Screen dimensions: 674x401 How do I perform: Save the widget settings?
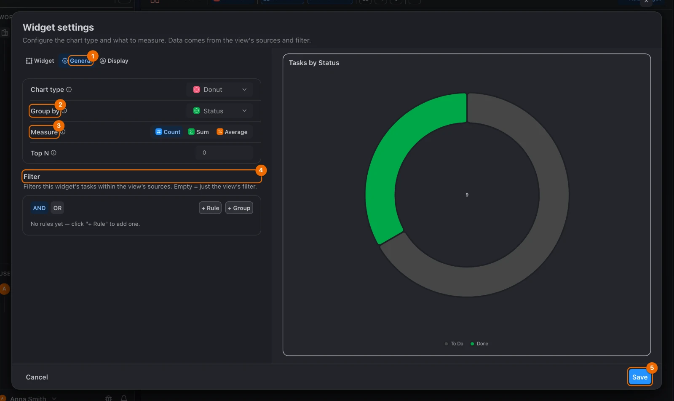click(640, 377)
